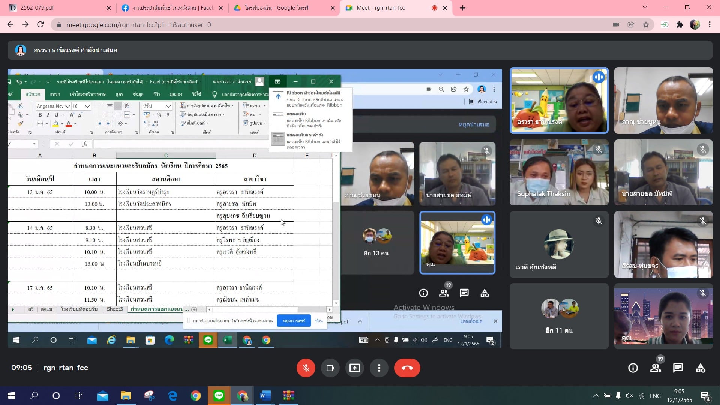Reload the Meet page

coord(40,25)
